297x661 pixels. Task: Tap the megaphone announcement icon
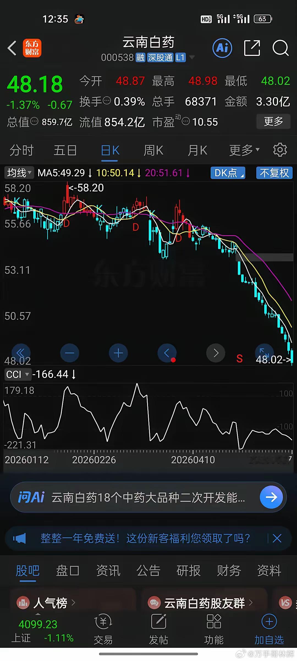point(20,538)
